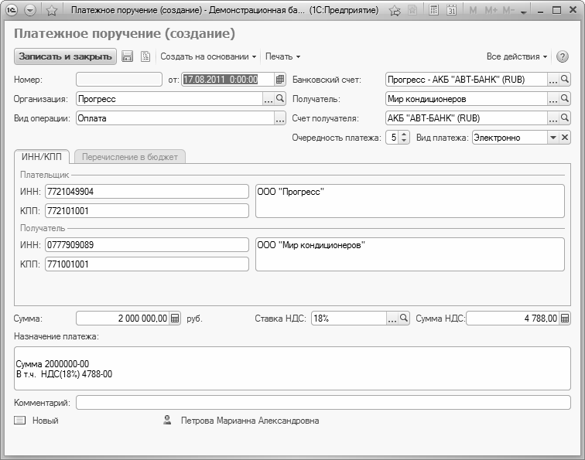
Task: Open Организация field magnifier icon
Action: click(x=280, y=98)
